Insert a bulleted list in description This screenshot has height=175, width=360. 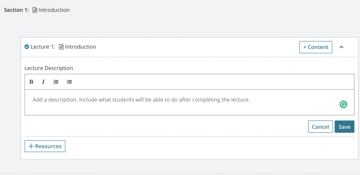pos(69,82)
